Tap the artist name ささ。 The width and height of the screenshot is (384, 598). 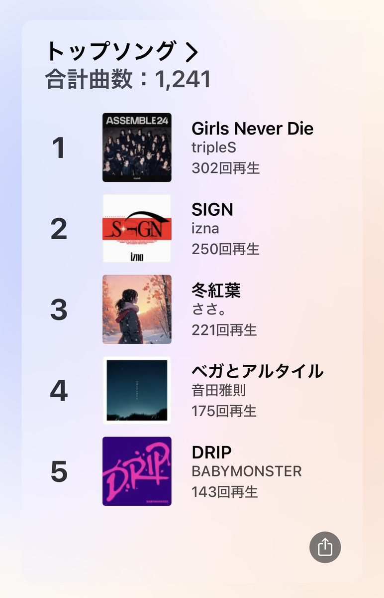[209, 309]
